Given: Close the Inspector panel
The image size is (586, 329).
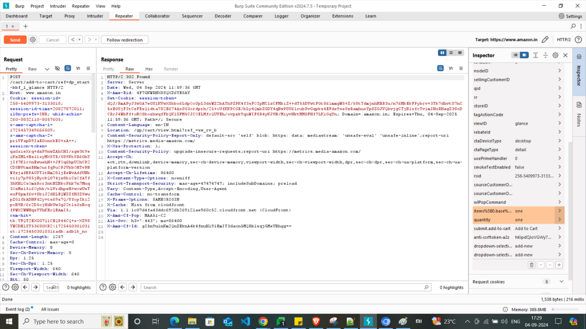Looking at the screenshot, I should tap(565, 55).
